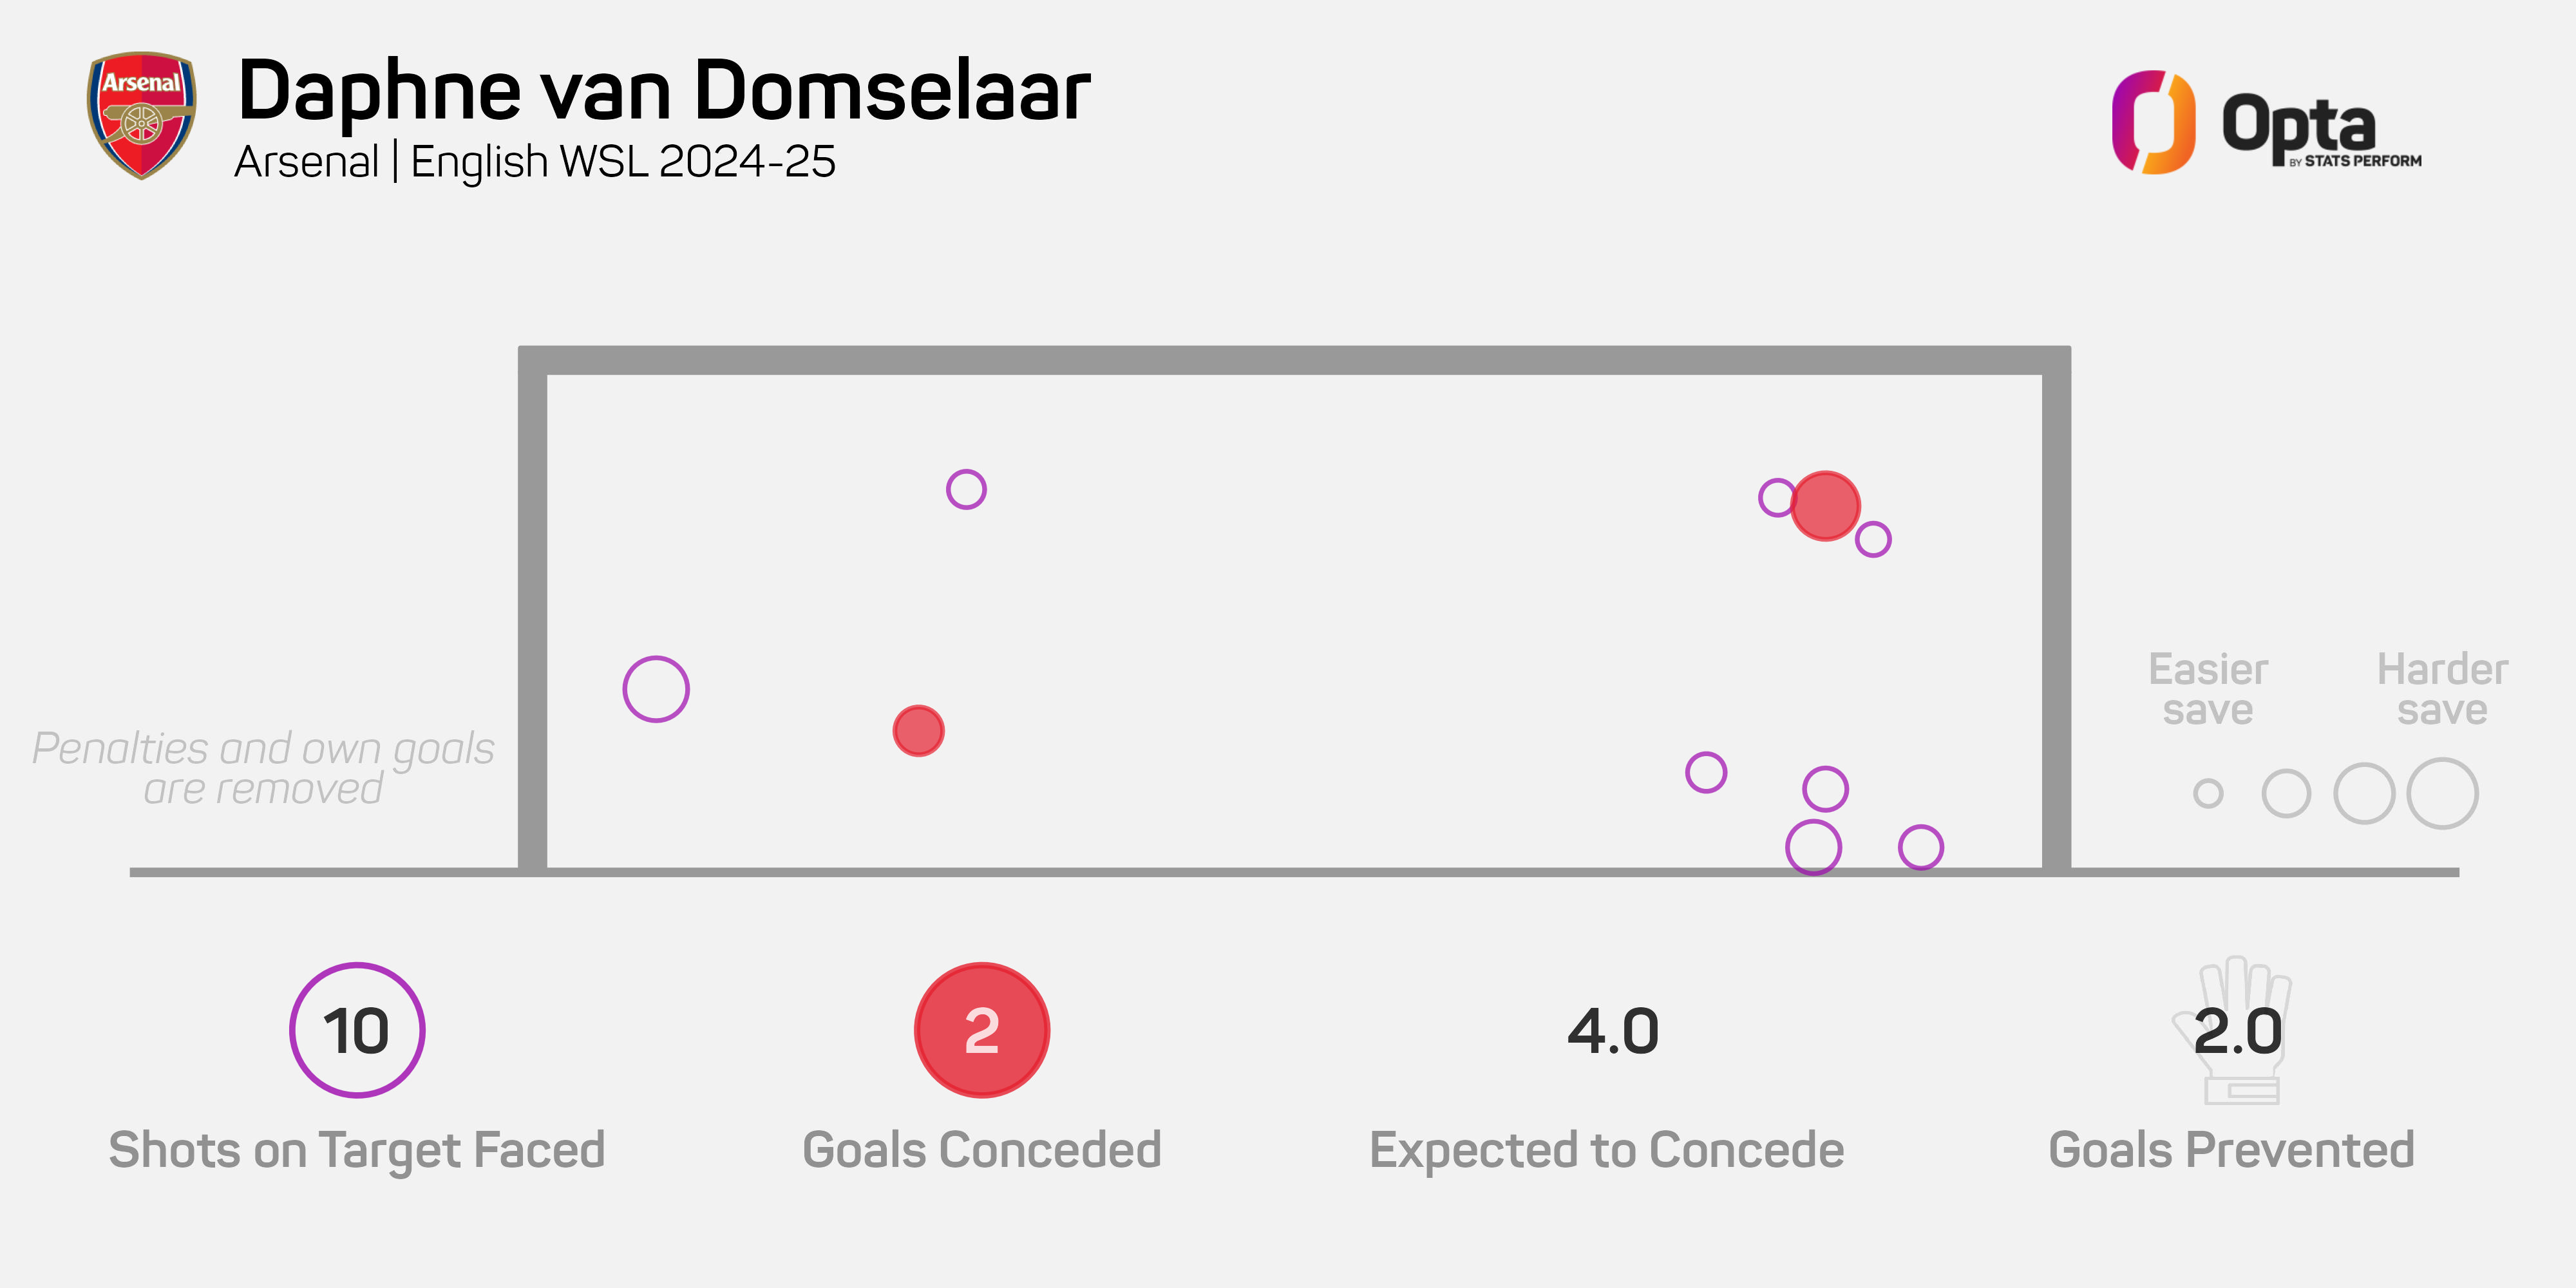Click the red circle showing 2 goals

[982, 1030]
